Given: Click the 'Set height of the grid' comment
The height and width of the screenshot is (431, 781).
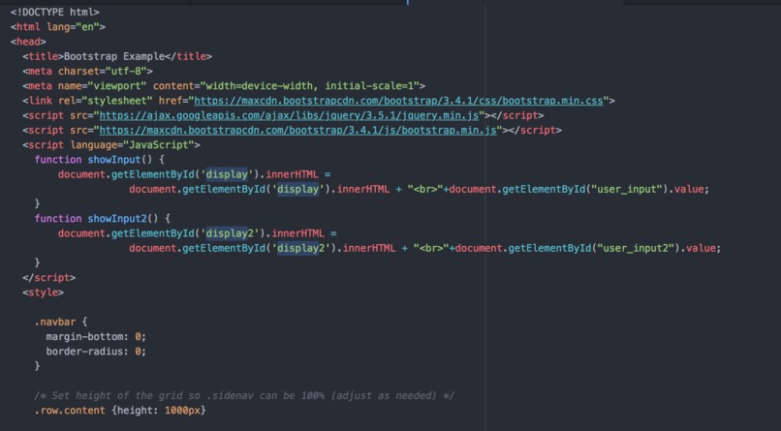Looking at the screenshot, I should (244, 396).
